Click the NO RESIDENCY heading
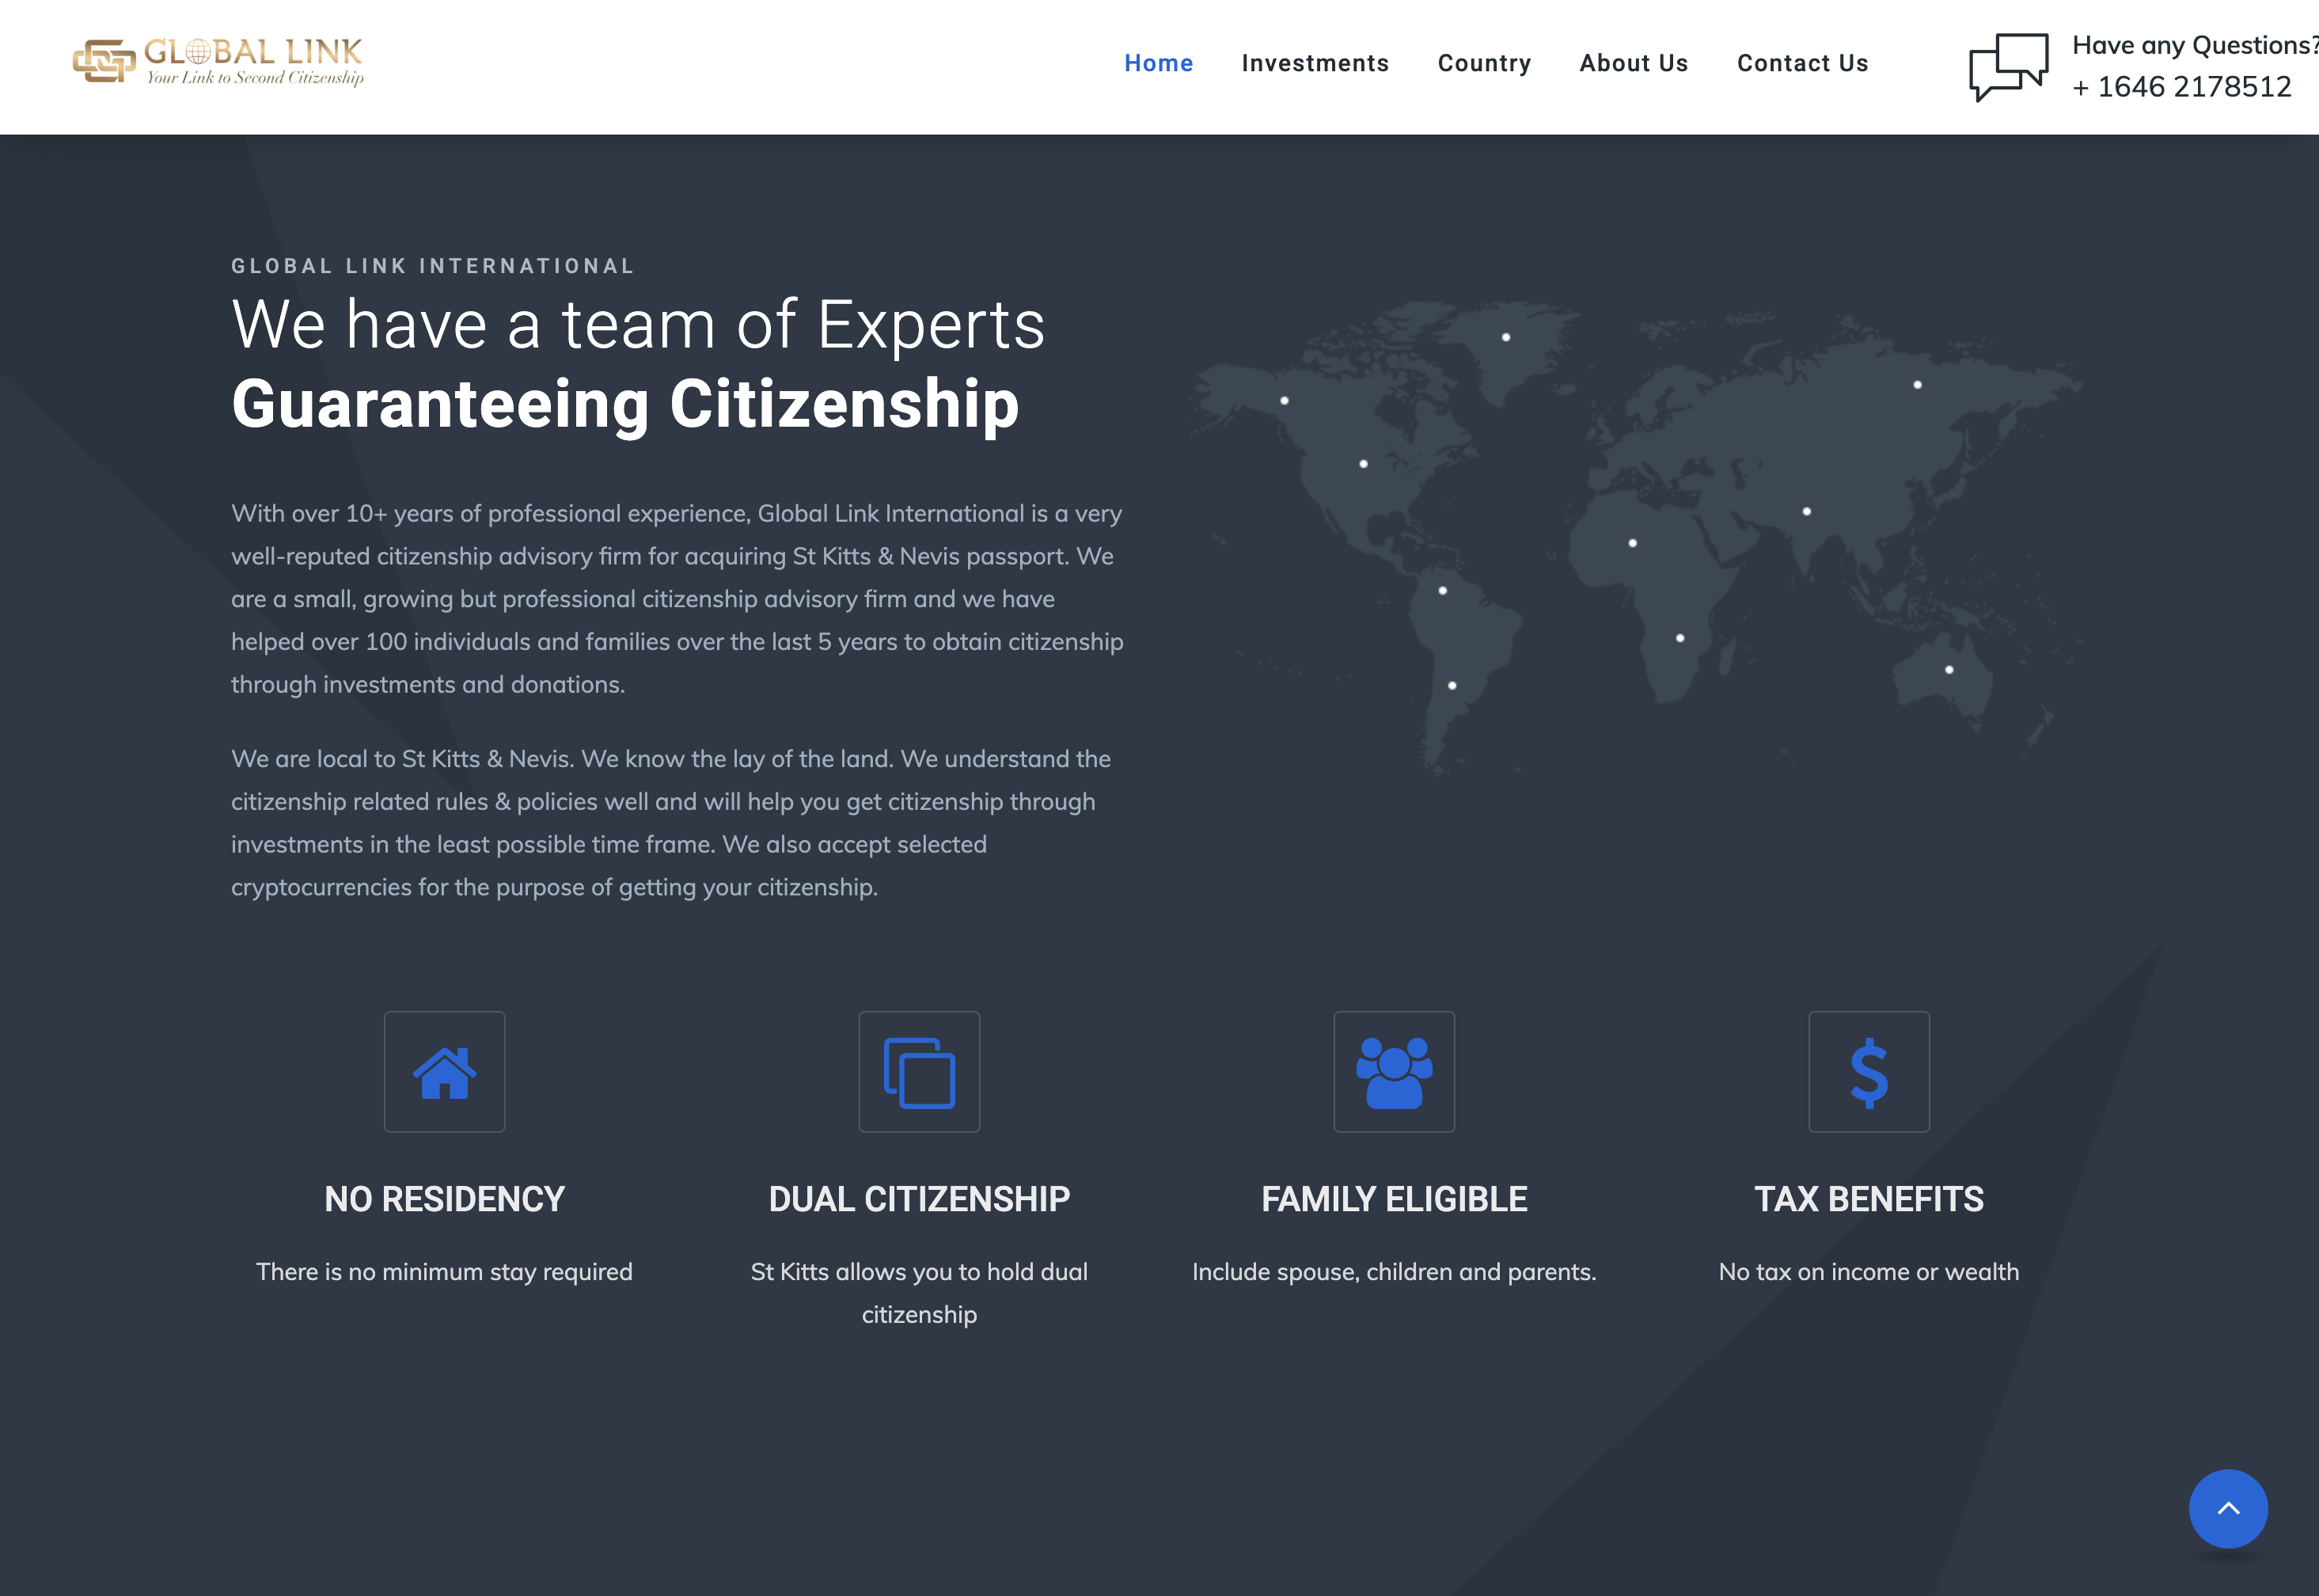 pyautogui.click(x=445, y=1199)
